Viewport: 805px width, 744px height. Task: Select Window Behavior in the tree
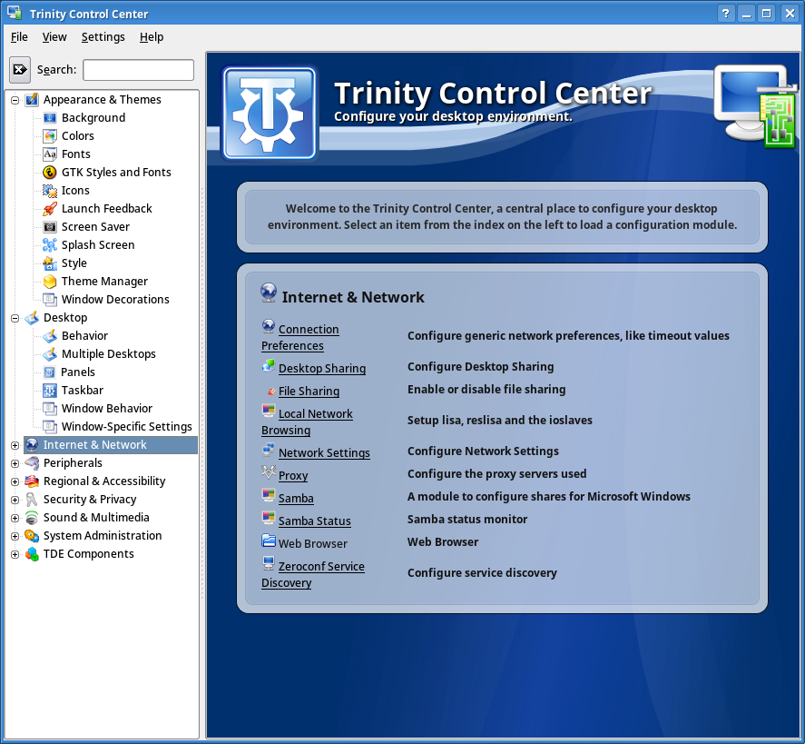pyautogui.click(x=107, y=409)
